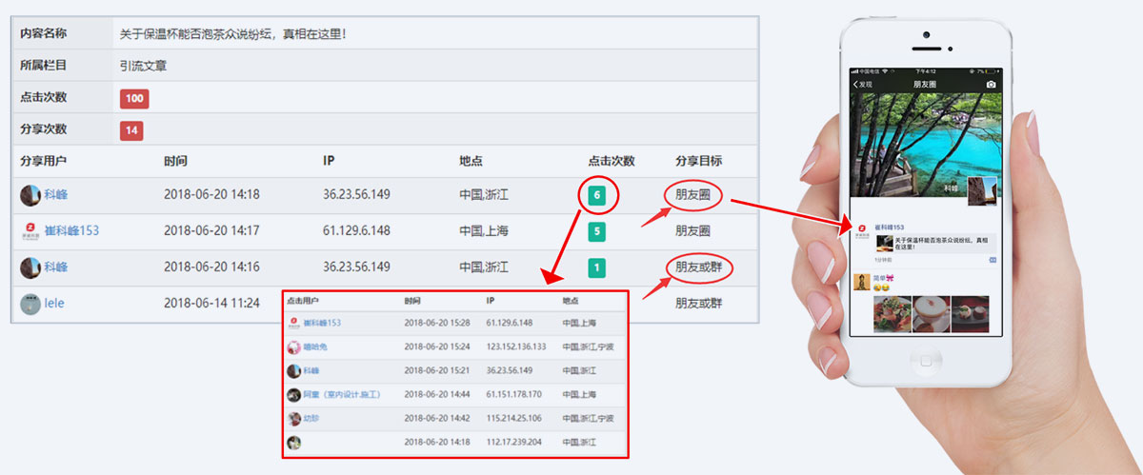Click 朋友或群 target in 14:16 row
1143x475 pixels.
click(x=698, y=267)
